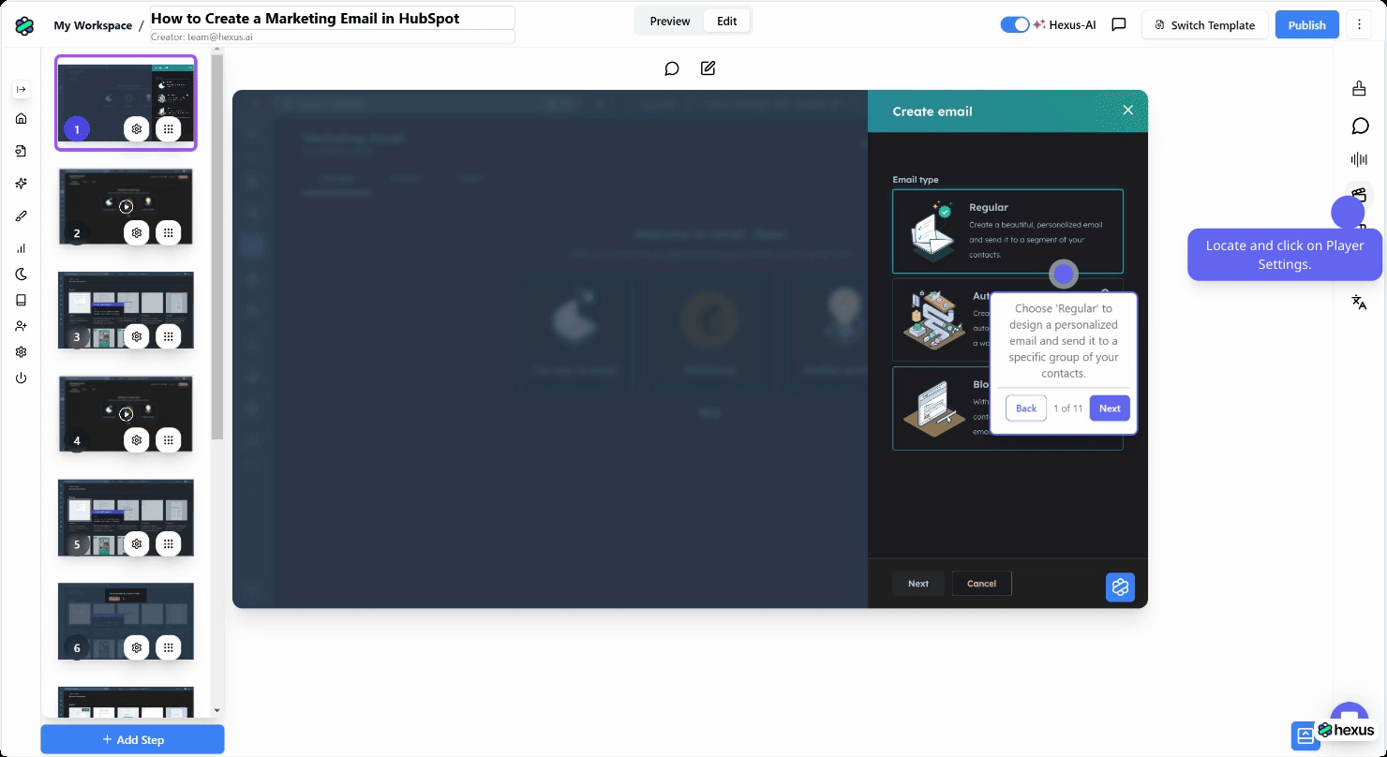Screen dimensions: 1387x757
Task: Click the hexus badge at bottom right
Action: [x=1346, y=730]
